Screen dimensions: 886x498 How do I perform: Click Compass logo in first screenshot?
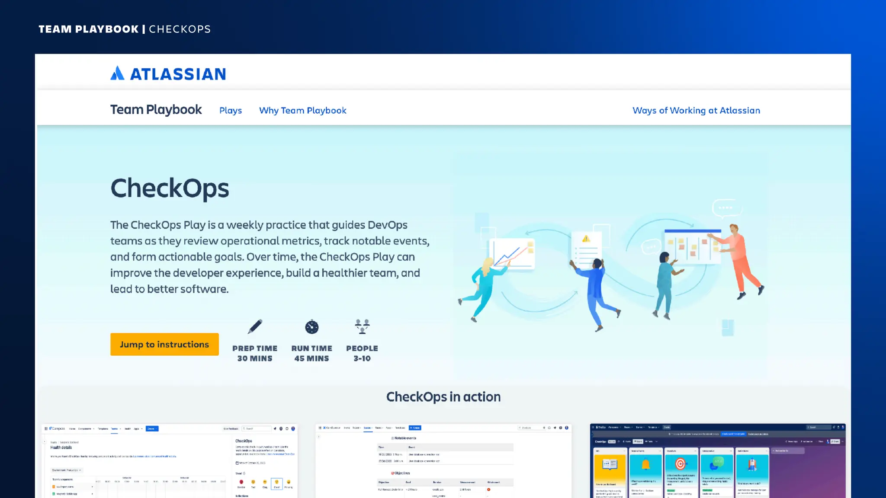[57, 428]
